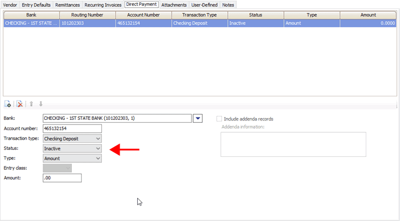
Task: Open the Notes tab
Action: 228,5
